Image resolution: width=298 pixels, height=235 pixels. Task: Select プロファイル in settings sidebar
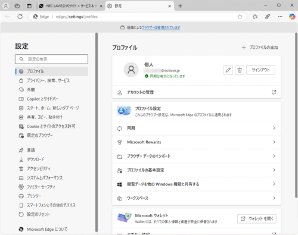[x=52, y=71]
